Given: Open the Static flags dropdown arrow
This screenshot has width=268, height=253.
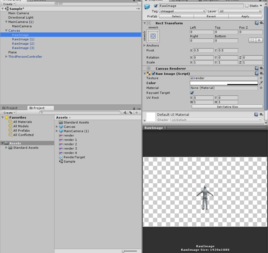Looking at the screenshot, I should click(261, 6).
